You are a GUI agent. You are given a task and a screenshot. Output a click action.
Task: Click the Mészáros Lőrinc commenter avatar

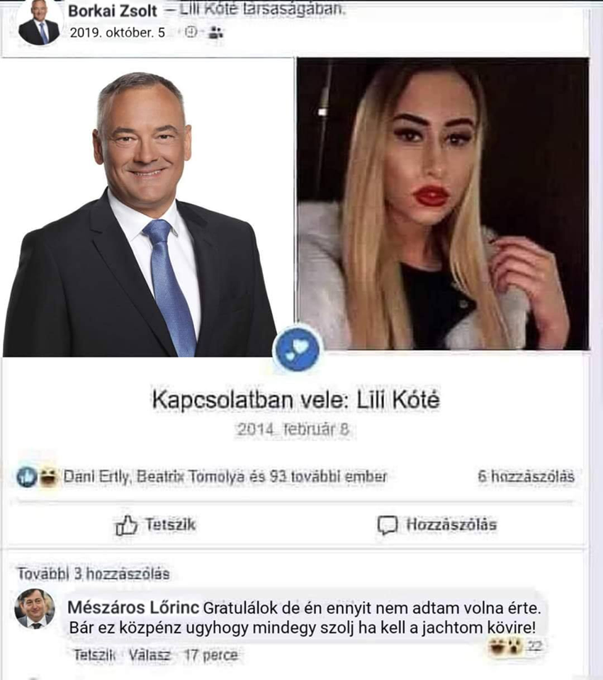pos(35,609)
